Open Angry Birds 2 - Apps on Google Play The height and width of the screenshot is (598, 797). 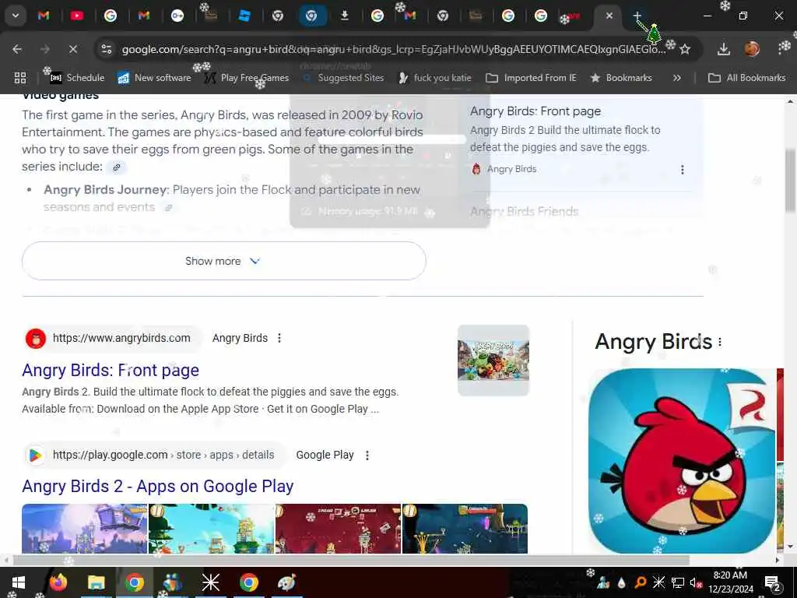point(157,486)
